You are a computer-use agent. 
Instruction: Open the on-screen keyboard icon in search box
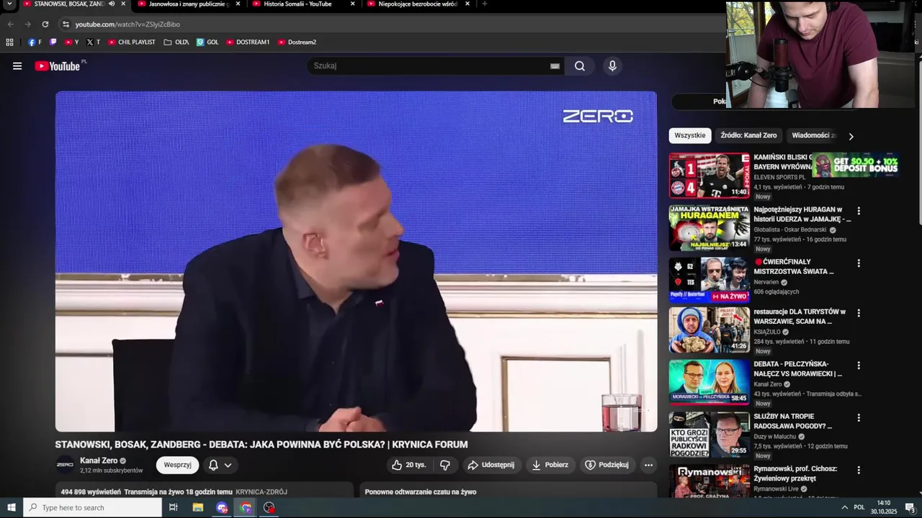click(555, 66)
